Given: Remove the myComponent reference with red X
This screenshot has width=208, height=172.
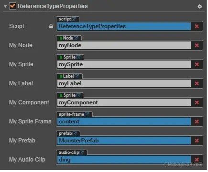Looking at the screenshot, I should click(197, 102).
